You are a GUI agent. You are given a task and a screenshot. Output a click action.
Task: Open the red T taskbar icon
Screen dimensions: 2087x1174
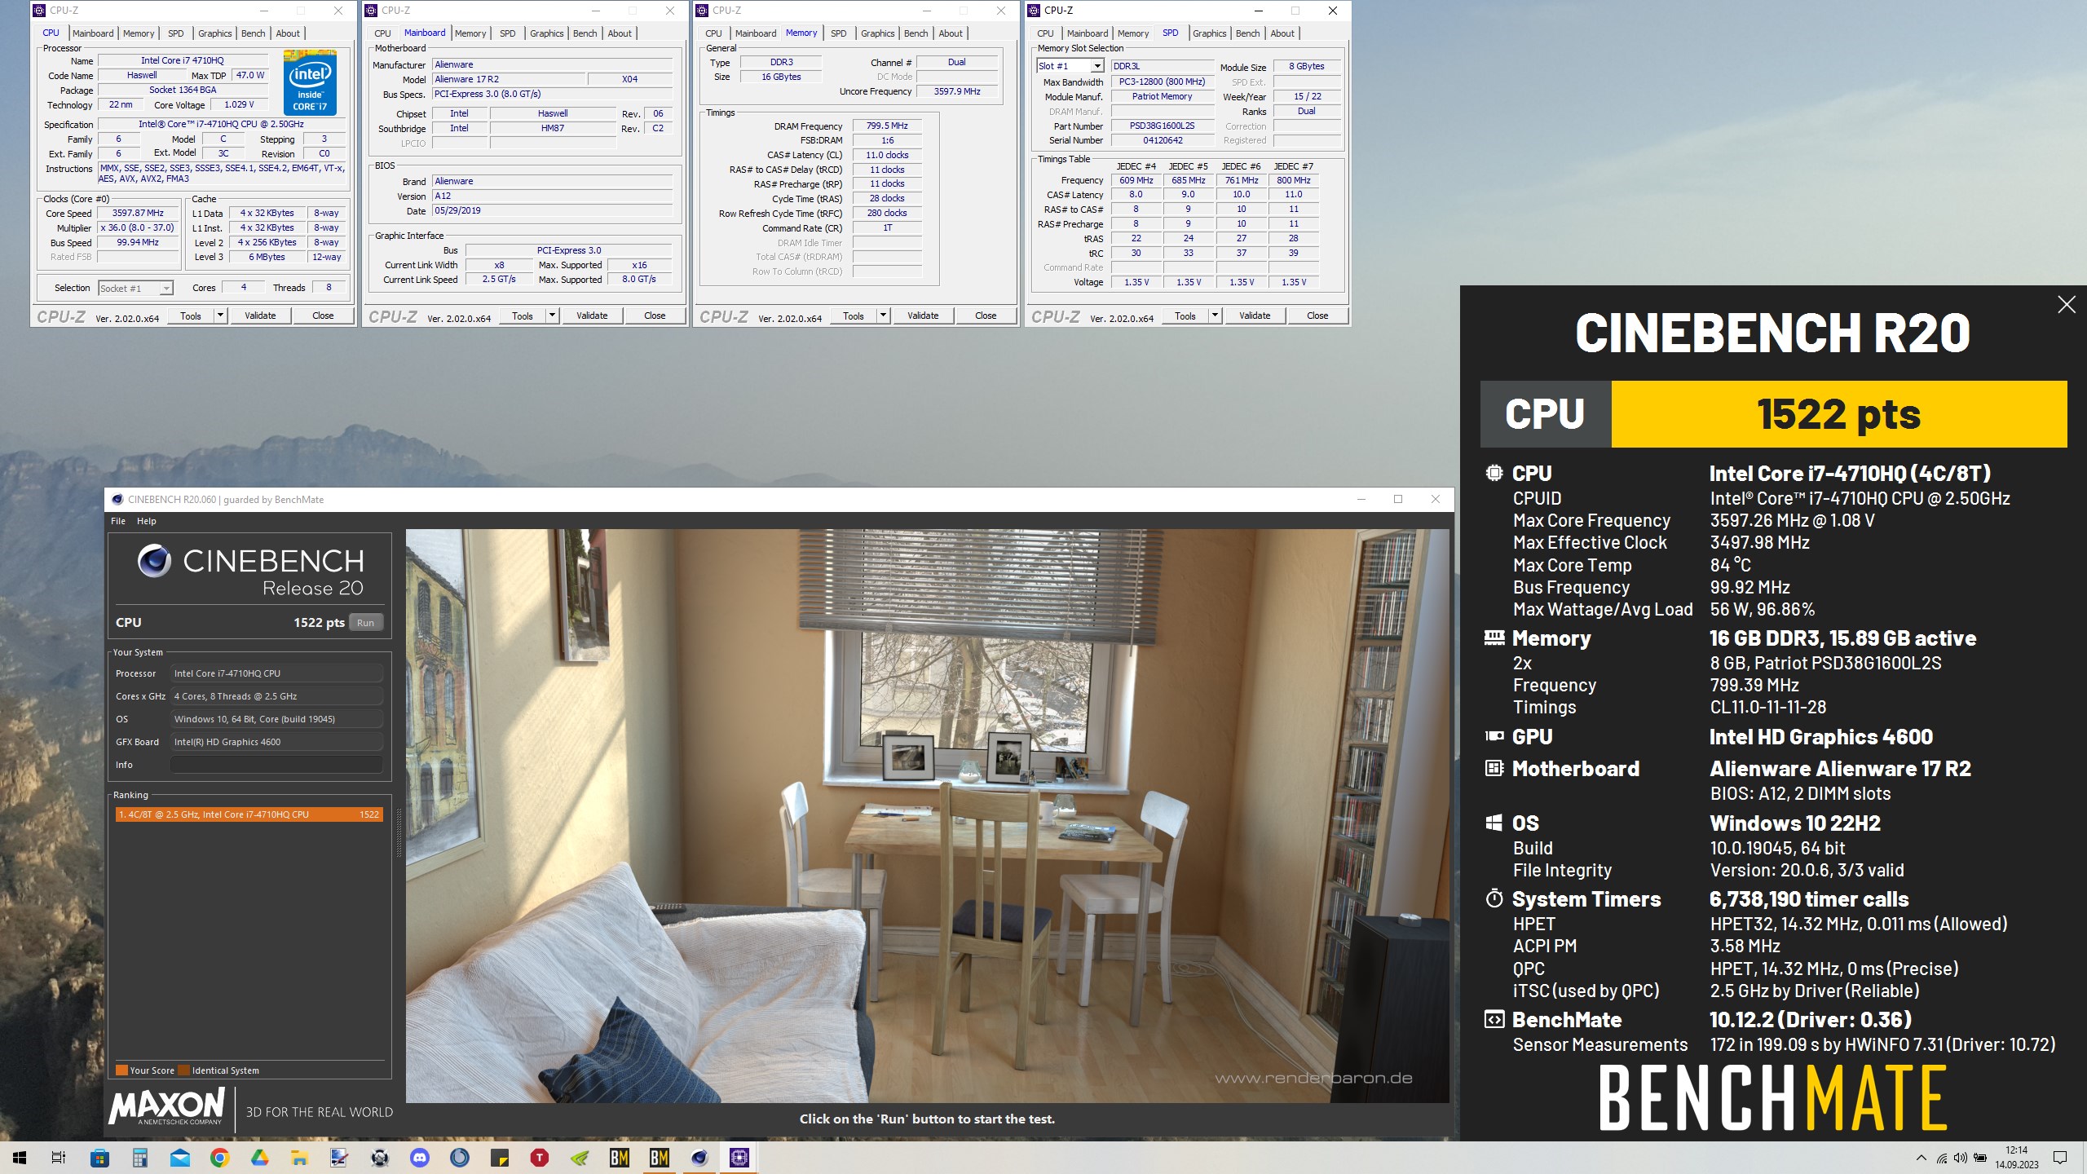point(539,1158)
